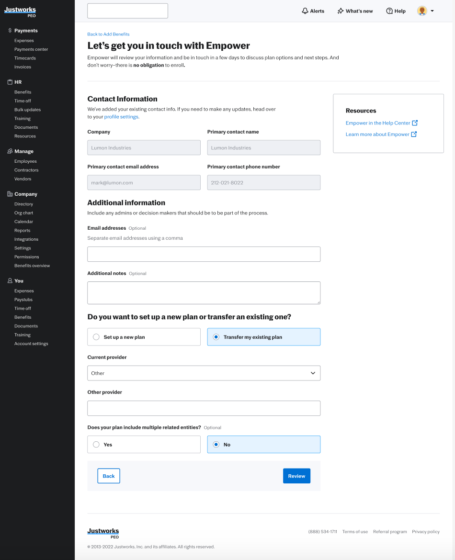The width and height of the screenshot is (455, 560).
Task: Select the Transfer my existing plan option
Action: click(x=264, y=337)
